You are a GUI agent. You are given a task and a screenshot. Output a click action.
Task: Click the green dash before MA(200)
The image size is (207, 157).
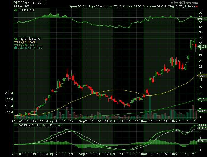click(x=16, y=44)
